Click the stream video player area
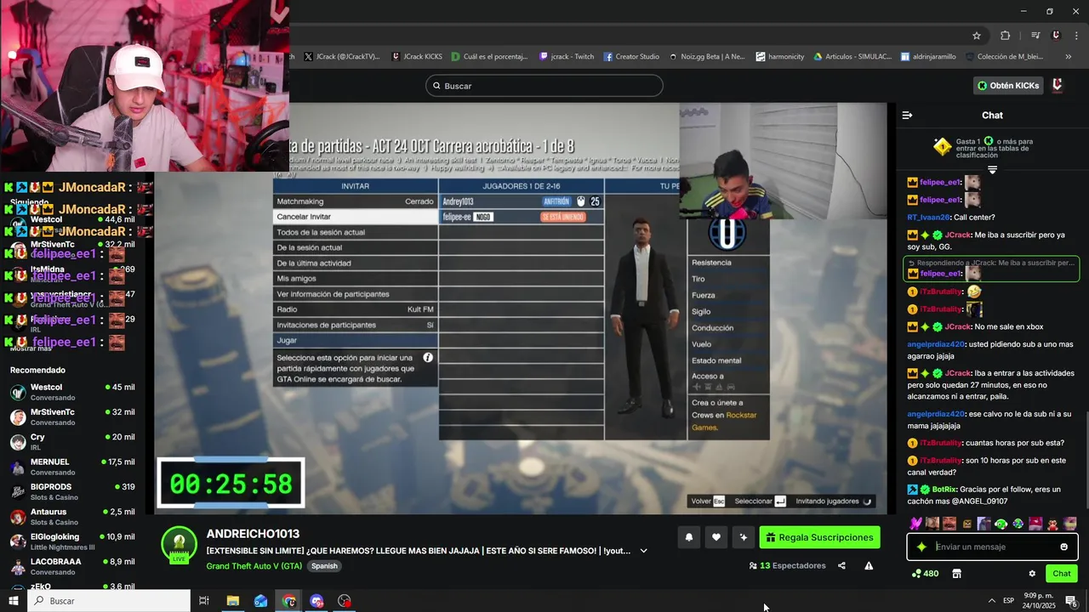The height and width of the screenshot is (612, 1089). pos(521,309)
